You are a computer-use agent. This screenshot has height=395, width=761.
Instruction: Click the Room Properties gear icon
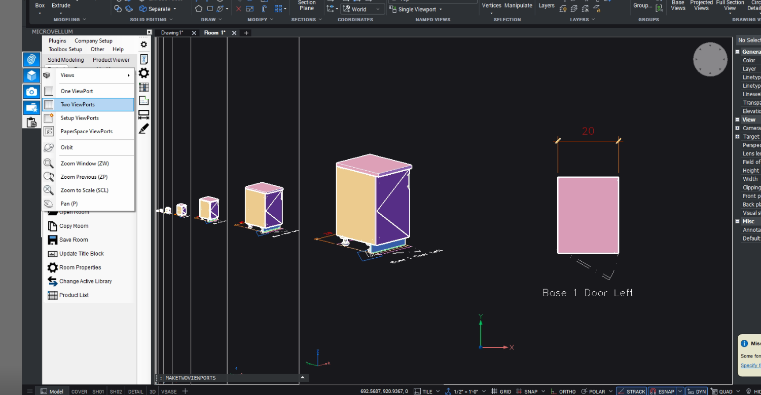coord(53,267)
